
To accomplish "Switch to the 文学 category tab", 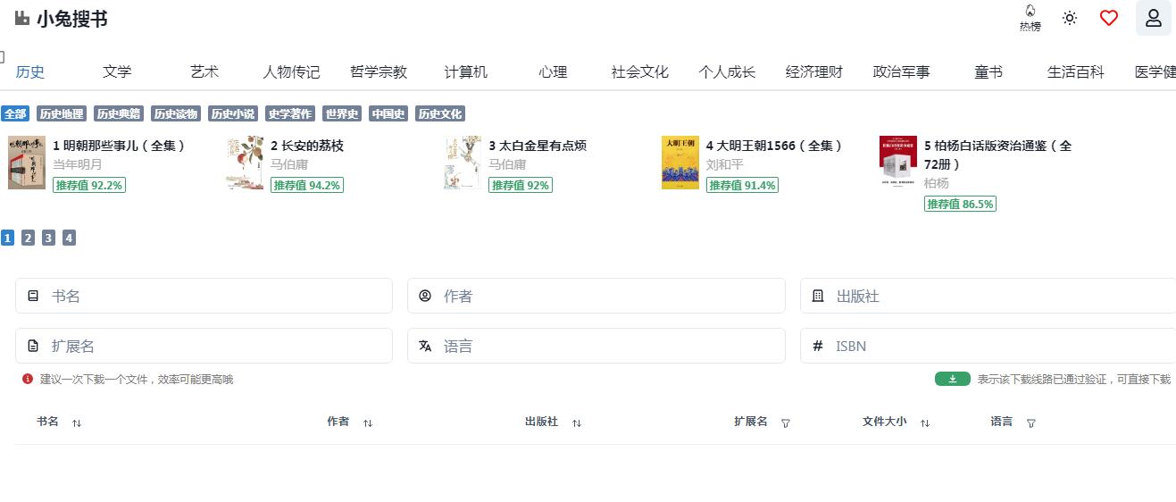I will coord(117,72).
